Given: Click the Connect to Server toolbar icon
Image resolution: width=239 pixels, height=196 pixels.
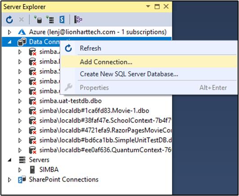Looking at the screenshot, I should [x=50, y=19].
